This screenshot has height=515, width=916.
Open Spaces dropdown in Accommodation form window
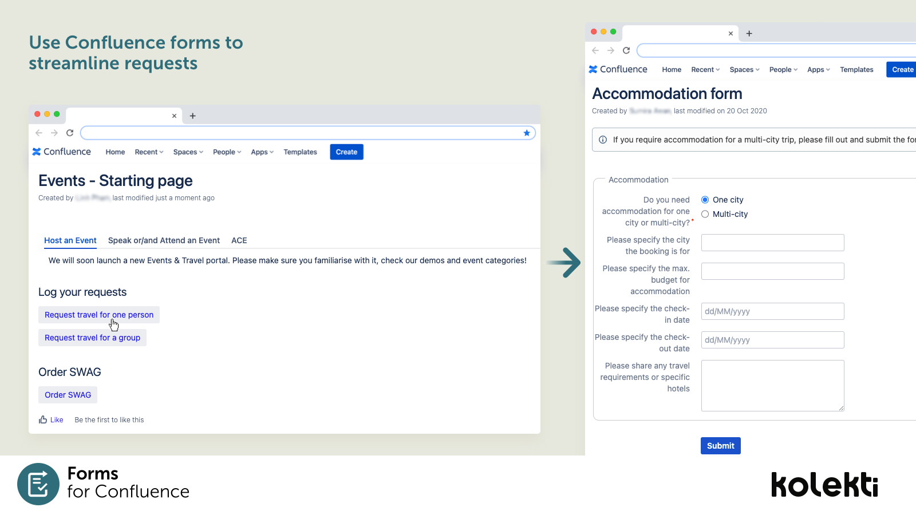click(745, 70)
